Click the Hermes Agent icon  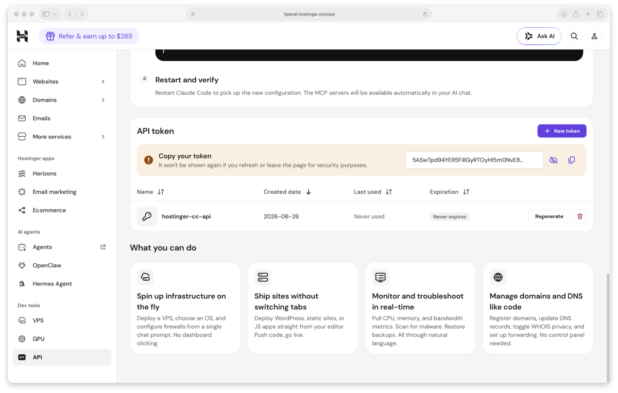(22, 284)
